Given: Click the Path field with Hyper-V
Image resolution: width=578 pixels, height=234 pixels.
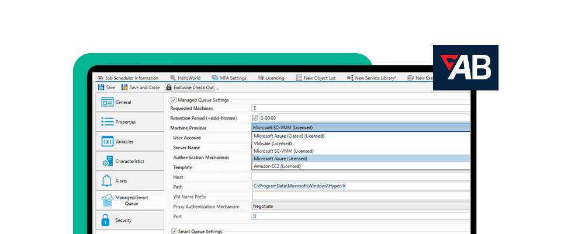Looking at the screenshot, I should (361, 186).
